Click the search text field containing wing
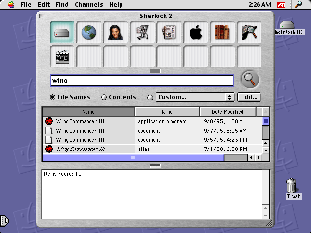 (142, 81)
